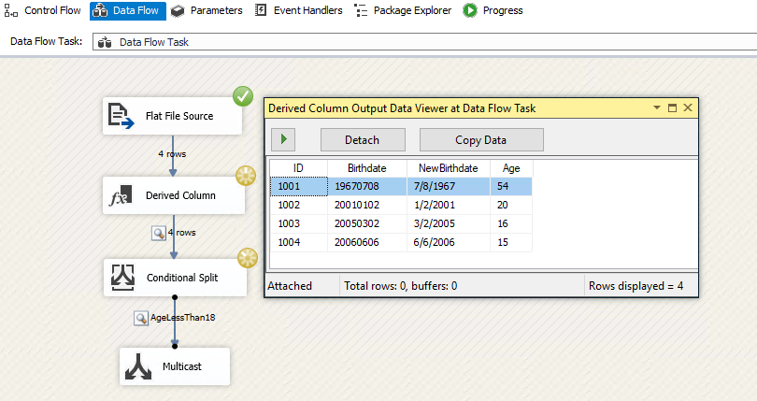Click the NewBirthdate cell 7/8/1967
Image resolution: width=757 pixels, height=401 pixels.
448,187
